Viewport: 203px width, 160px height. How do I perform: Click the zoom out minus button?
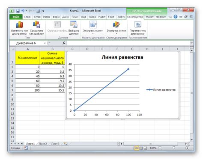pos(160,148)
